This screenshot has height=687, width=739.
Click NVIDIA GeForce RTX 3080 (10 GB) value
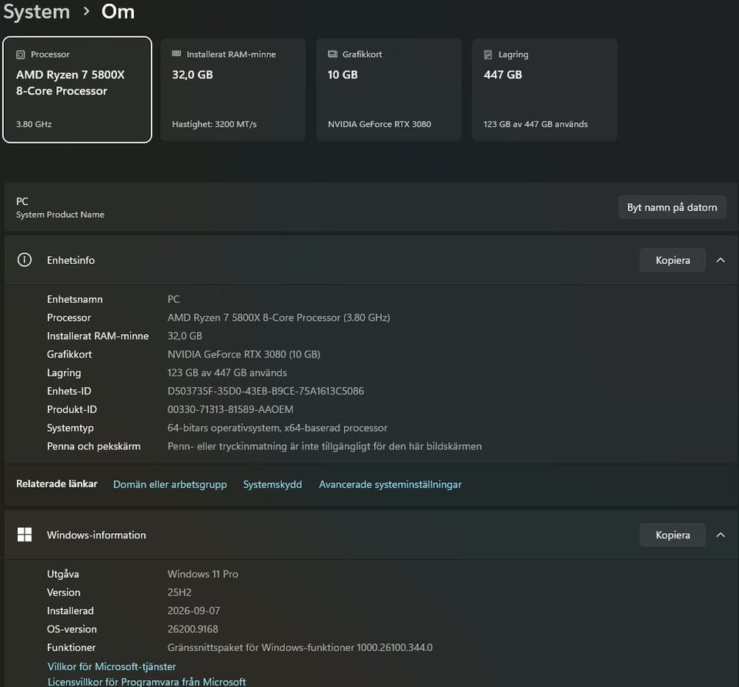[x=244, y=354]
